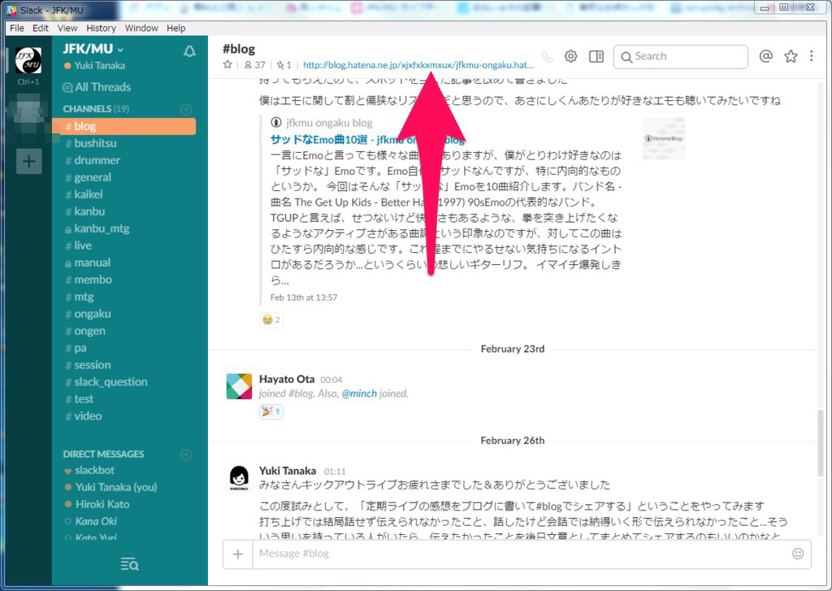Click the Feb 13th at 13:57 timestamp
Viewport: 832px width, 591px height.
tap(304, 298)
